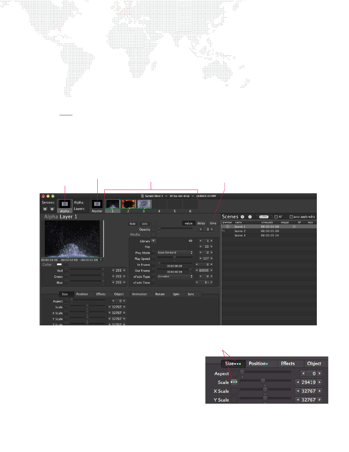Increase Library number with right arrow

point(211,241)
